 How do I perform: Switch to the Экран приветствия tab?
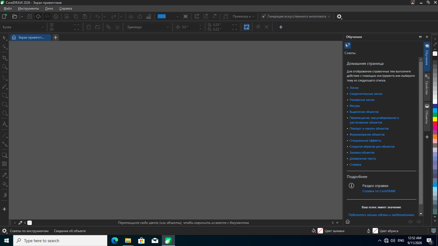31,37
